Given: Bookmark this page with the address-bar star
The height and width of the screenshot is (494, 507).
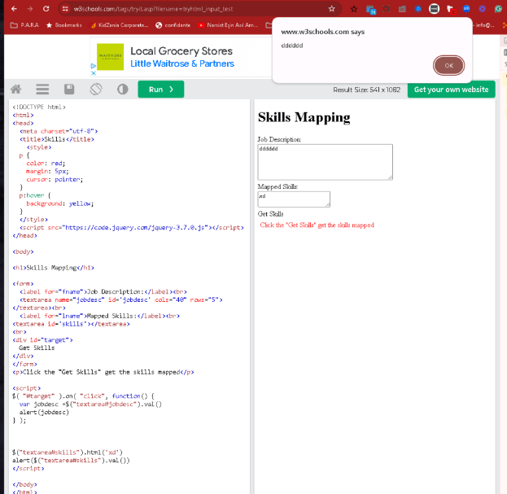Looking at the screenshot, I should (331, 9).
